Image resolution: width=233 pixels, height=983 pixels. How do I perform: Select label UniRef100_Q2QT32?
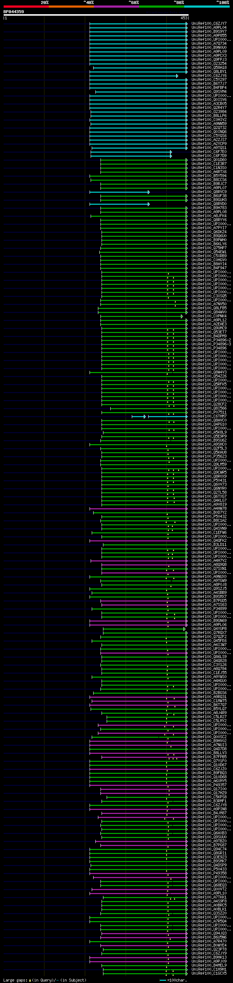pos(209,128)
